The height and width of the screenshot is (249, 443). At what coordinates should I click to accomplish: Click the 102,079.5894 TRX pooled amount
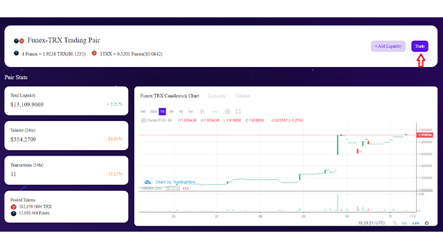35,207
